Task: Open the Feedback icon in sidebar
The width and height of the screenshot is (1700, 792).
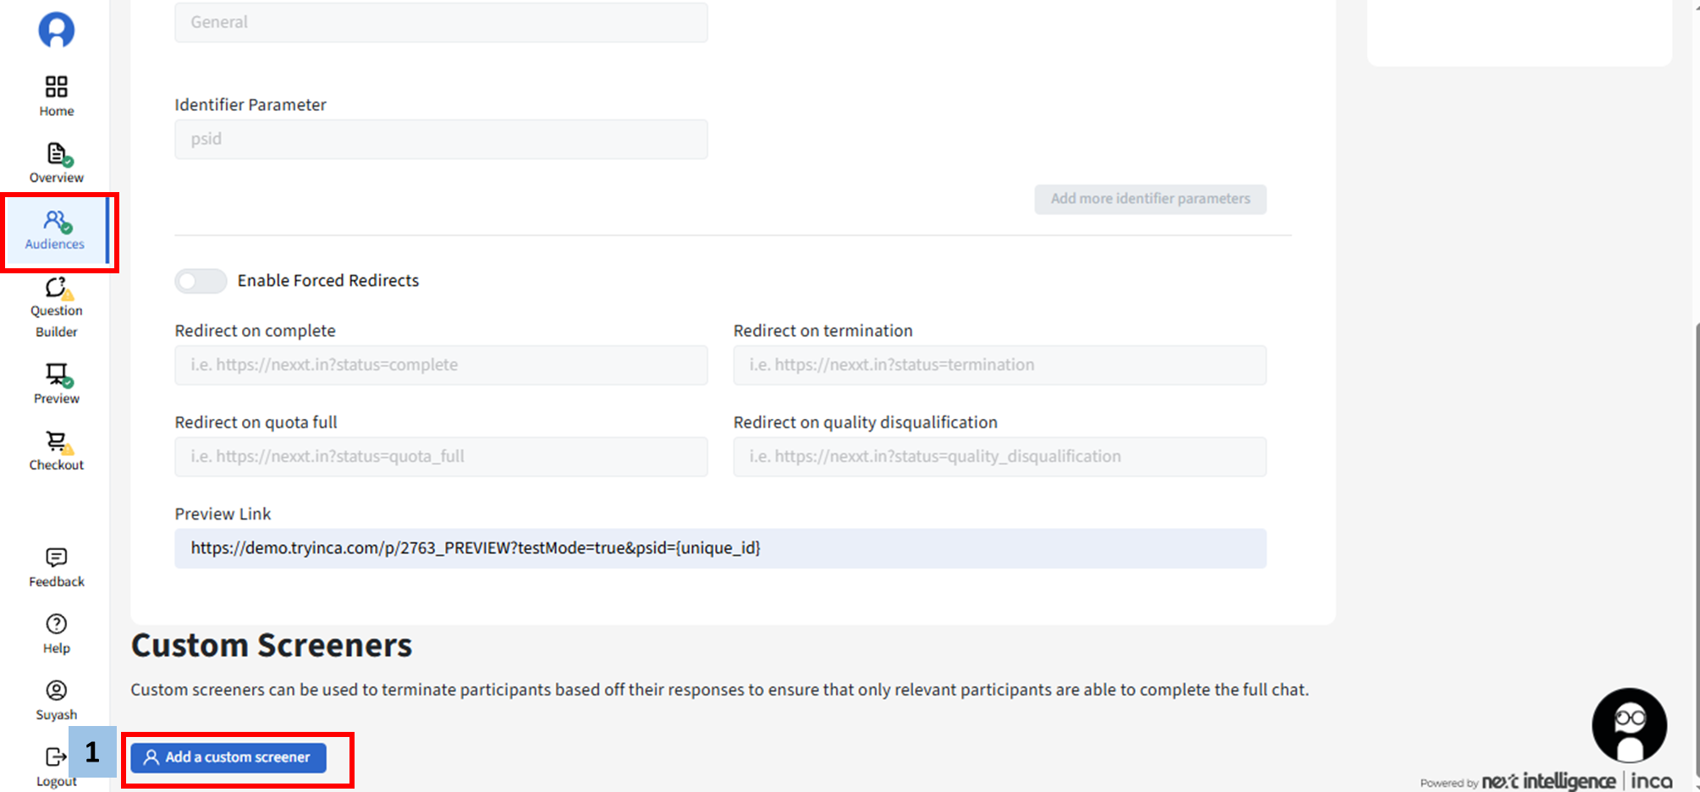Action: pos(56,558)
